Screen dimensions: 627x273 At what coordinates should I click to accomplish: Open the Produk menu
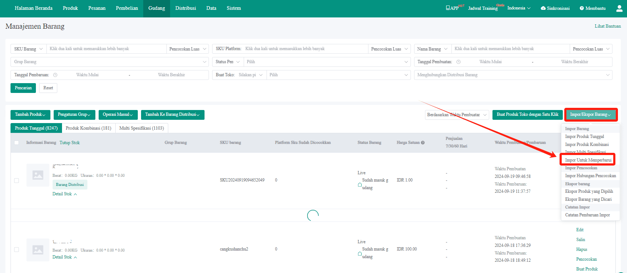point(70,8)
